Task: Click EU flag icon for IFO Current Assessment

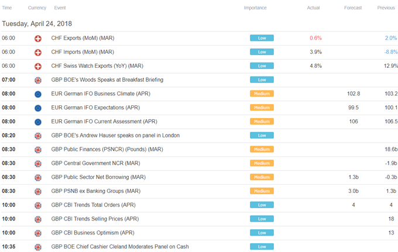Action: tap(38, 122)
